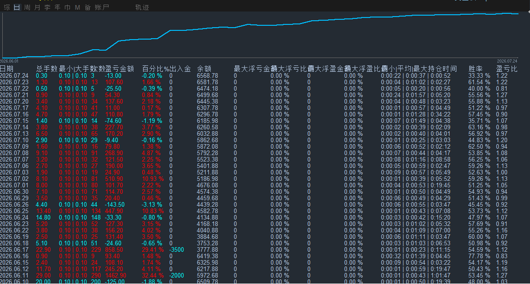Click the -3.13 % percentage value

(x=152, y=204)
